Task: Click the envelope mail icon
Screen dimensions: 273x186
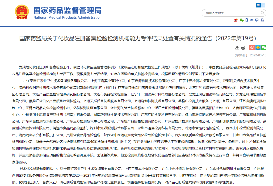Action: coord(252,20)
